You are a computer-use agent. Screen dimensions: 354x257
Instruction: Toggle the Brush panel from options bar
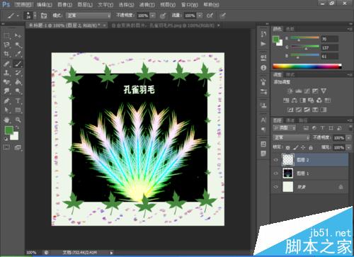pyautogui.click(x=44, y=16)
